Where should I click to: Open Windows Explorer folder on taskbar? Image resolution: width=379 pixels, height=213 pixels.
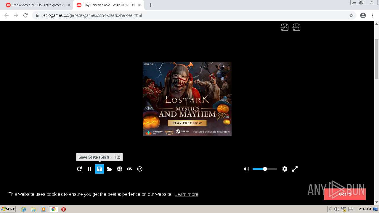pos(33,209)
